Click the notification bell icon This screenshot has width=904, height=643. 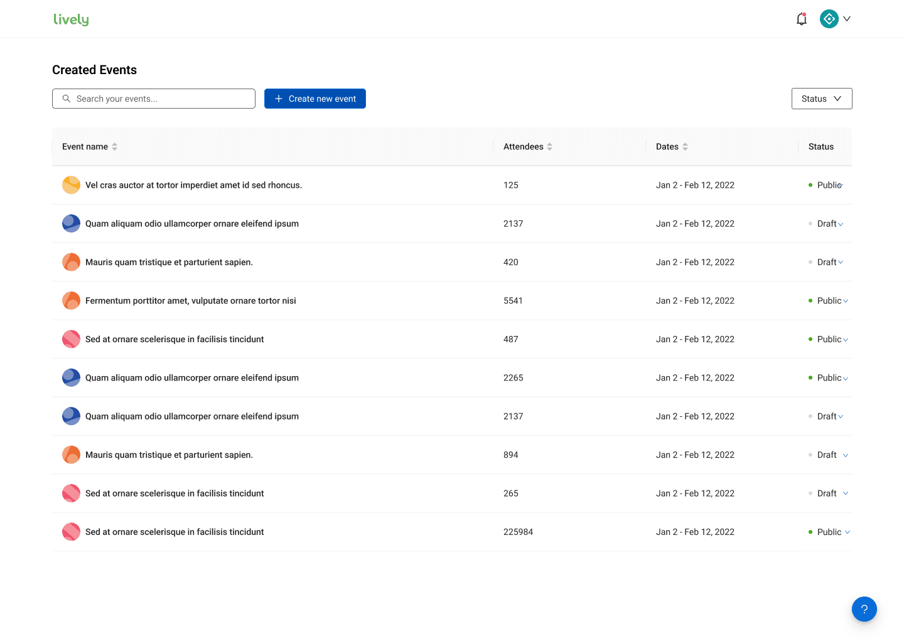point(801,18)
